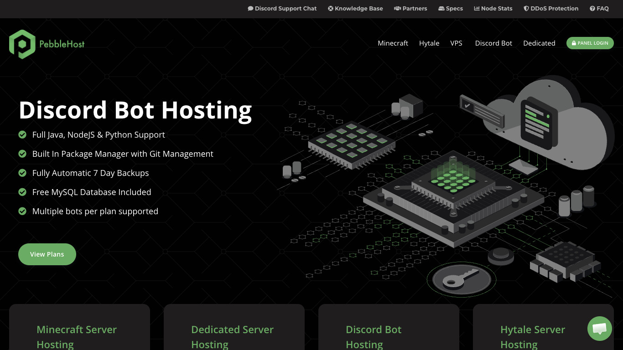Click the text Fully Automatic 7 Day Backups
Viewport: 623px width, 350px height.
[90, 173]
